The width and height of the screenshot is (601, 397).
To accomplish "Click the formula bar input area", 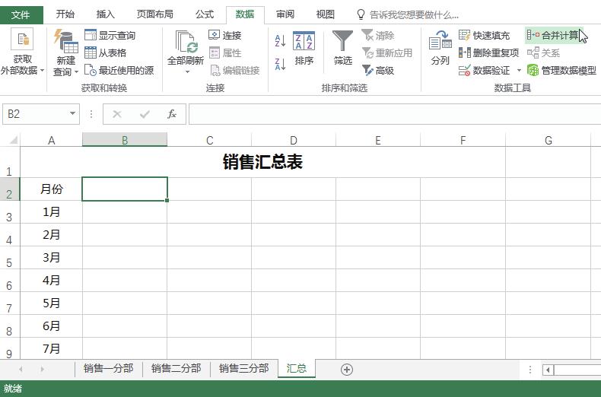I will click(395, 114).
